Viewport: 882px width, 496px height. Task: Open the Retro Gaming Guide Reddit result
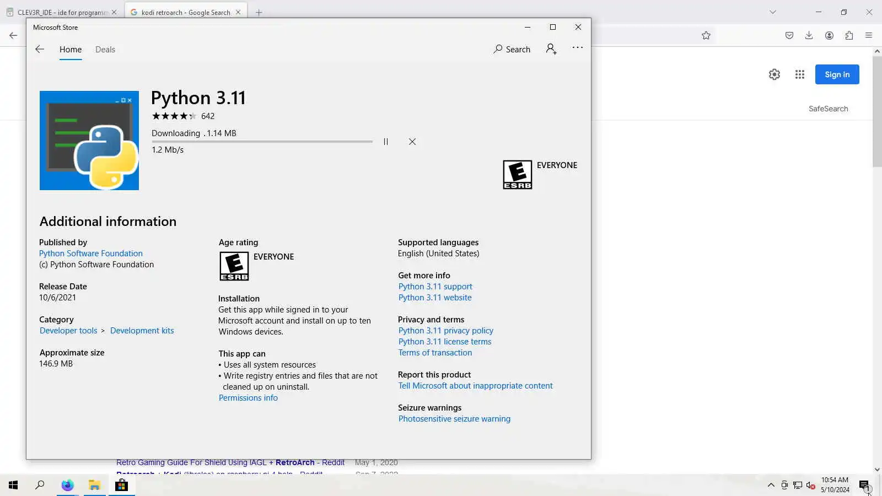[x=230, y=462]
